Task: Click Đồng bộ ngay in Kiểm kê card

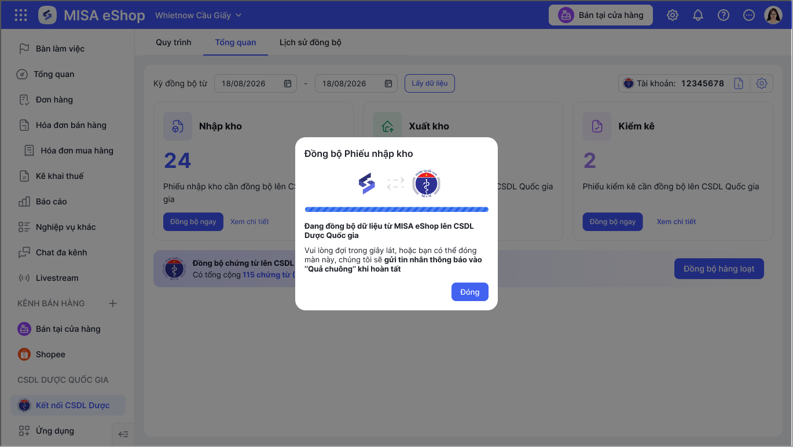Action: tap(612, 222)
